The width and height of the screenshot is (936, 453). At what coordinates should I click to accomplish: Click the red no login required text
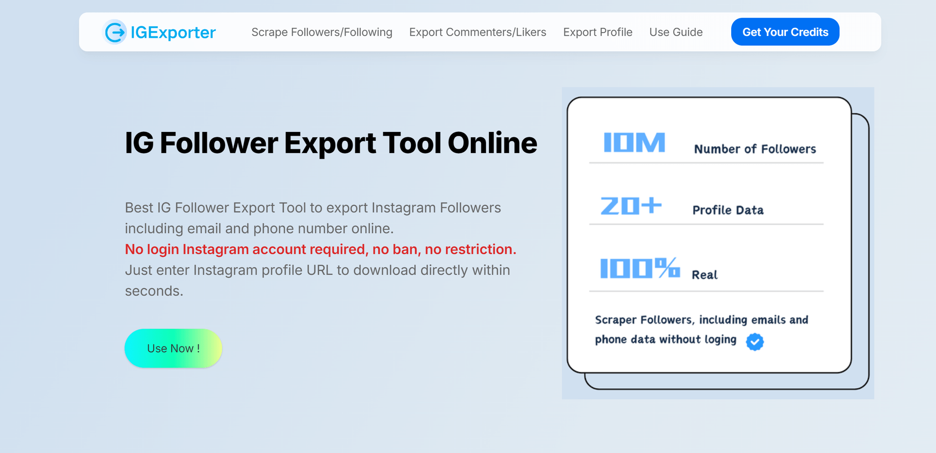coord(320,249)
